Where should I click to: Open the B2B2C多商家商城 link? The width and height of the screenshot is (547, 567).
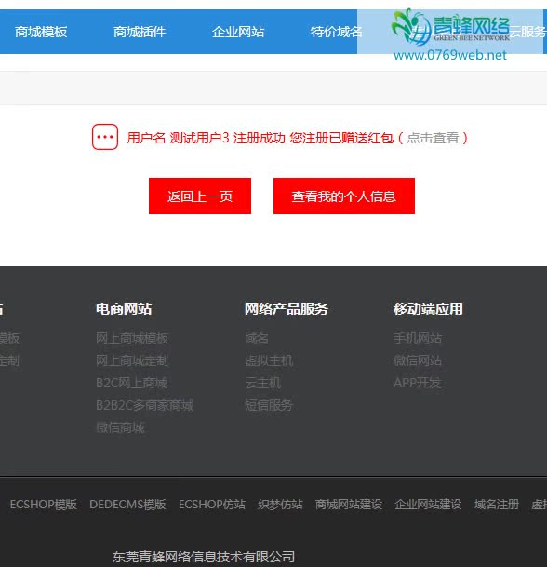point(145,405)
